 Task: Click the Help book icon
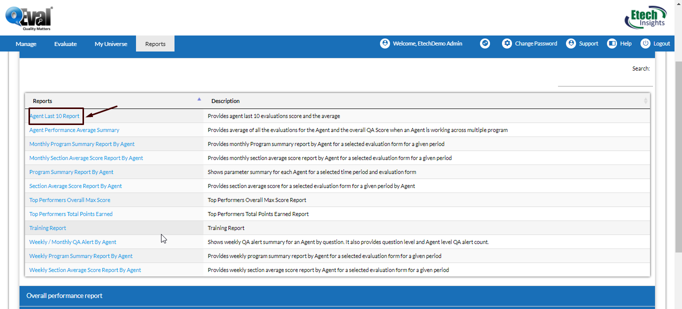(x=612, y=43)
